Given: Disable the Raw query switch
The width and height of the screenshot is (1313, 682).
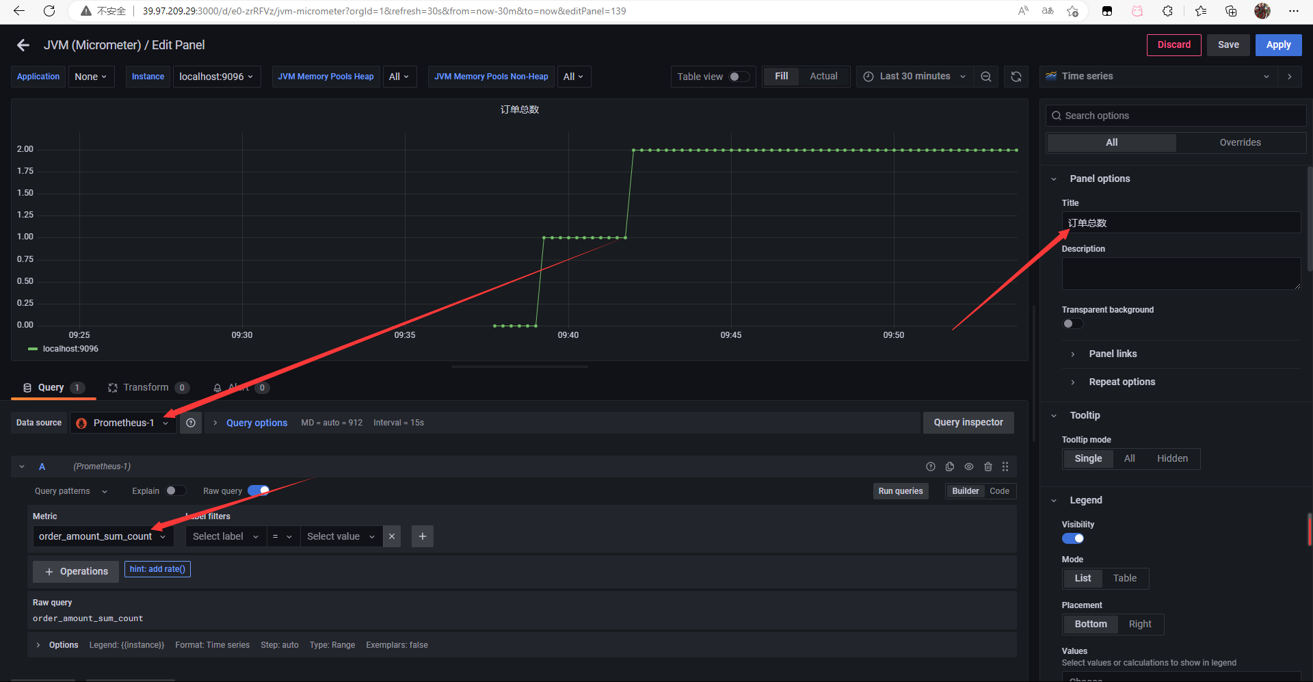Looking at the screenshot, I should pos(258,490).
